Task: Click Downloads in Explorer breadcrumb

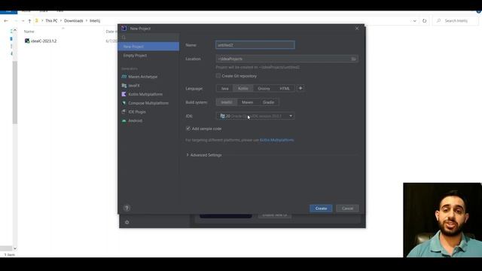Action: [x=74, y=21]
